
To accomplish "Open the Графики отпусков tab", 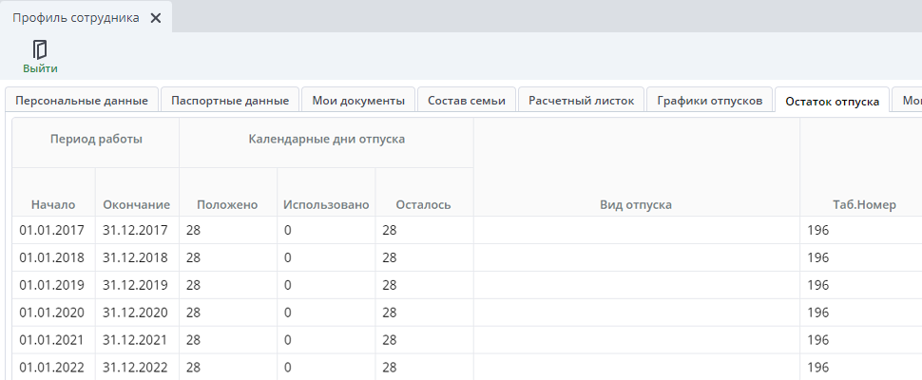I will click(710, 101).
